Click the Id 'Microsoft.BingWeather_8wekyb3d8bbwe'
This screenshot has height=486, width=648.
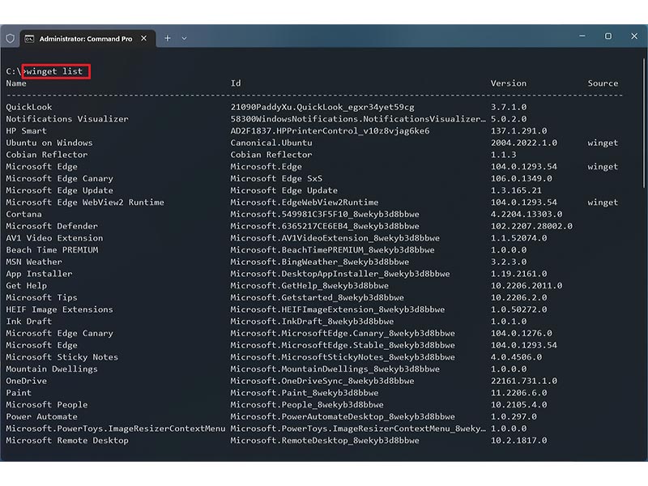coord(320,262)
